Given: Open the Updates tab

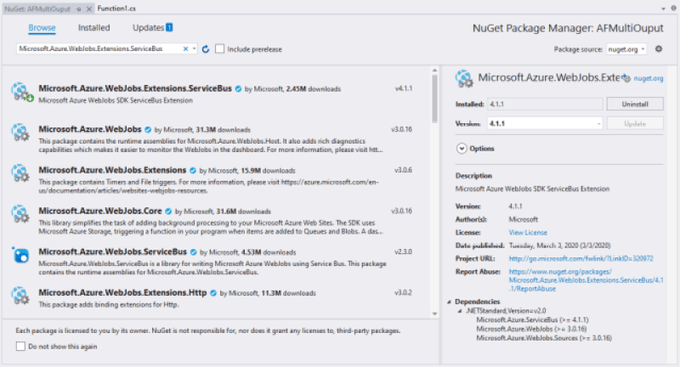Looking at the screenshot, I should click(152, 28).
